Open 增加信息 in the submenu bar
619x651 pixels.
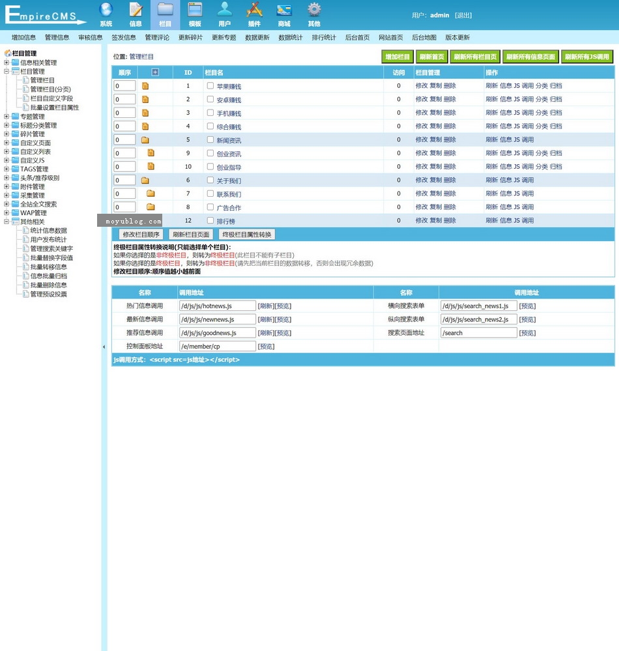[x=23, y=37]
